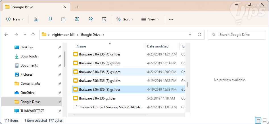
Task: Click the Paste clipboard icon
Action: point(63,19)
